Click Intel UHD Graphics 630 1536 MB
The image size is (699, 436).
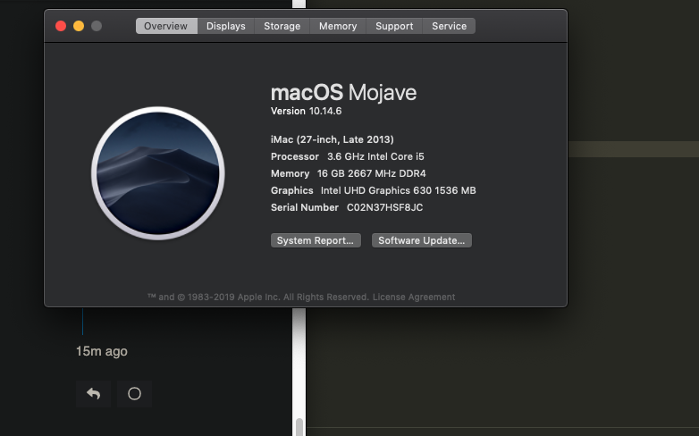pos(398,191)
